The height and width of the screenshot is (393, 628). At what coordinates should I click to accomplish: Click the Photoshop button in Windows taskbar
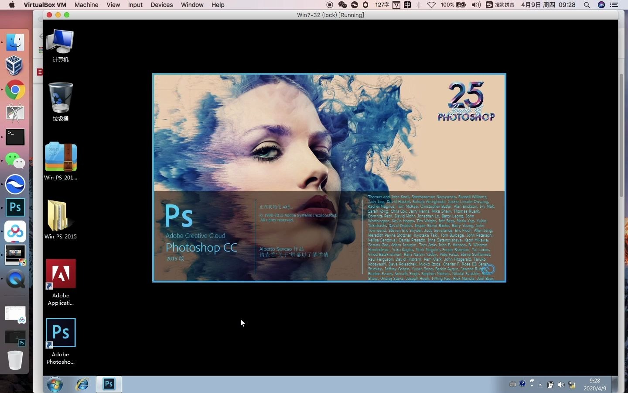[109, 384]
